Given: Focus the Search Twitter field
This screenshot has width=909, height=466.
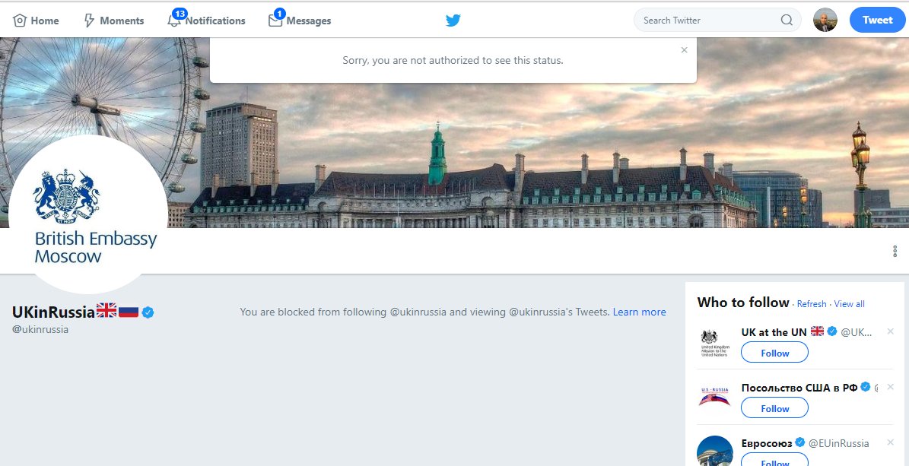Looking at the screenshot, I should click(x=717, y=21).
